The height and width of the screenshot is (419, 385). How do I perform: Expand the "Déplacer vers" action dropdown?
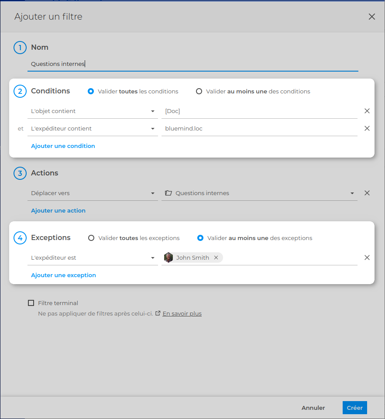(x=93, y=193)
